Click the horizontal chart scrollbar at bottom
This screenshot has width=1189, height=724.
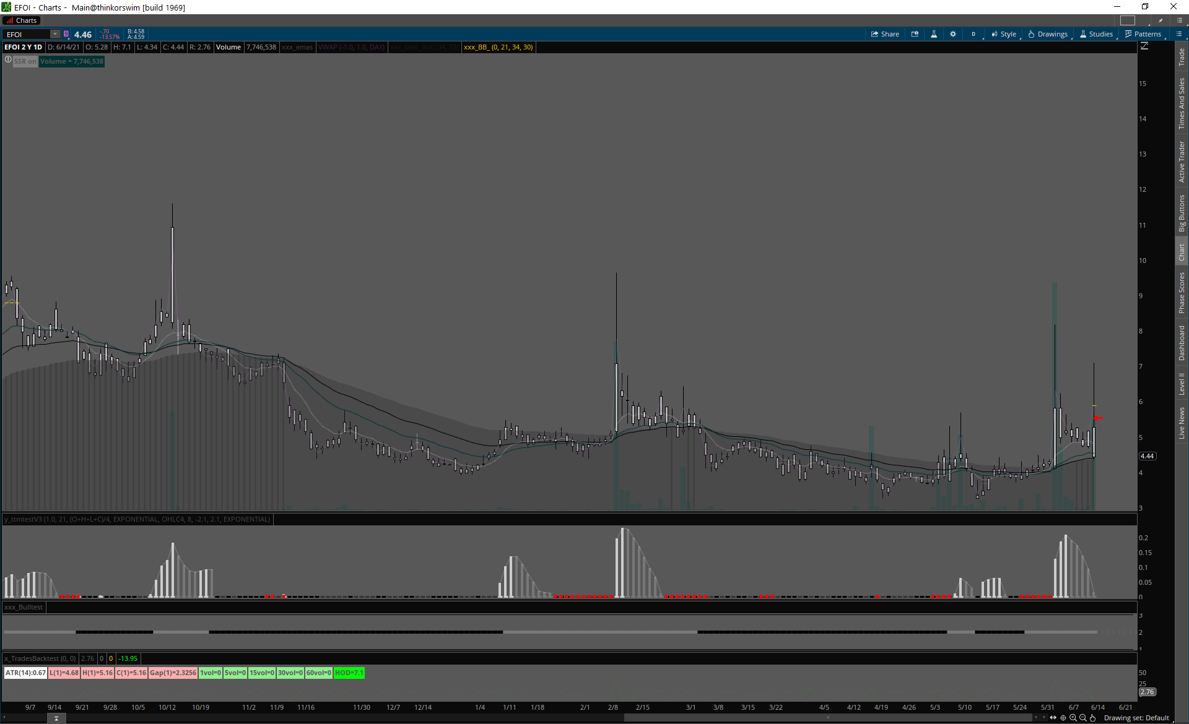(828, 718)
